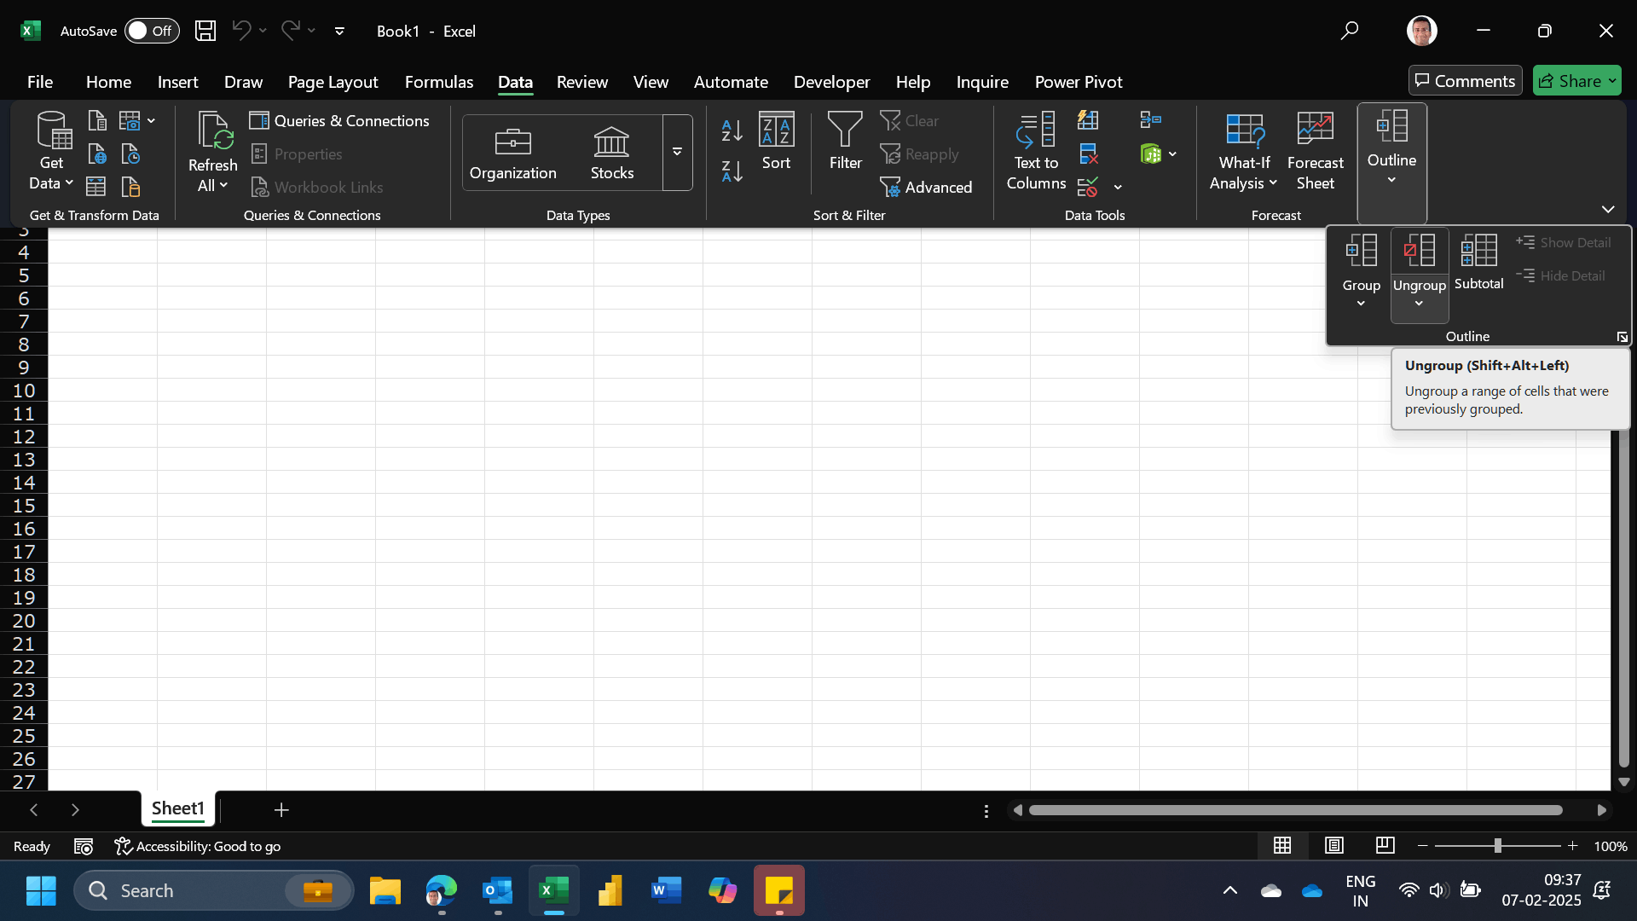Select the Organization data type

[512, 153]
